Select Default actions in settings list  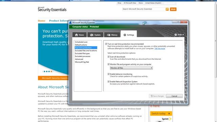tap(81, 45)
